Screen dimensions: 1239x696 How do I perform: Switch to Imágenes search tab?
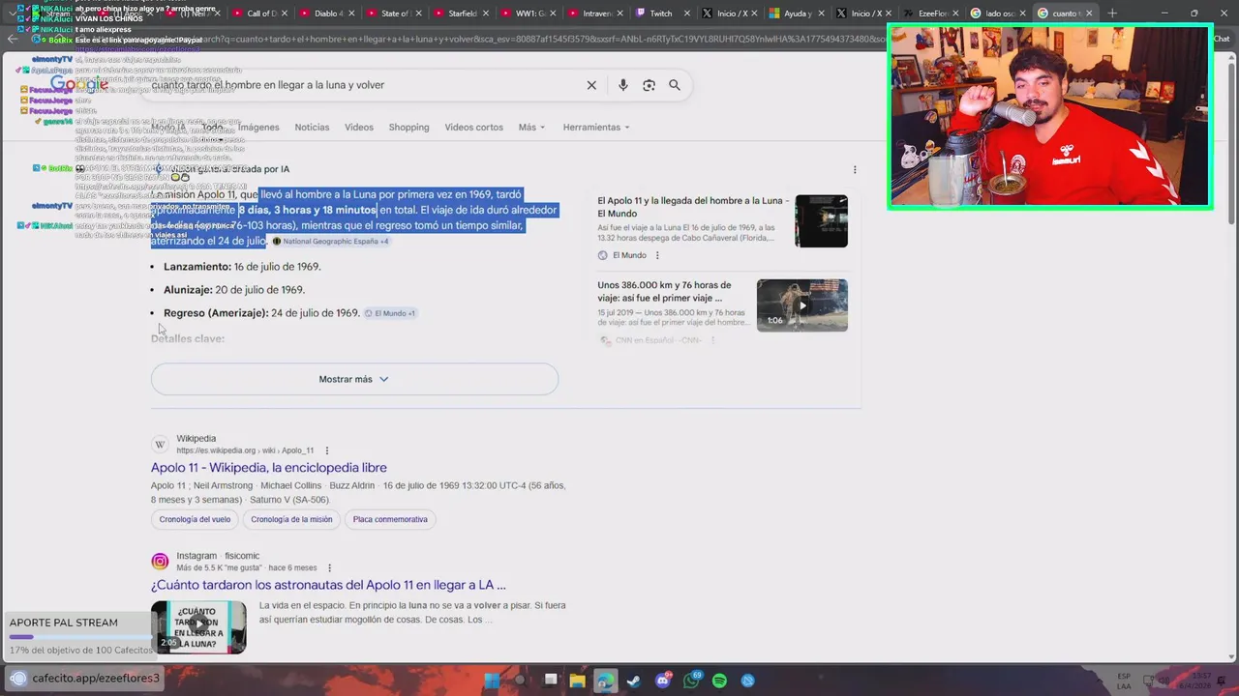click(258, 128)
